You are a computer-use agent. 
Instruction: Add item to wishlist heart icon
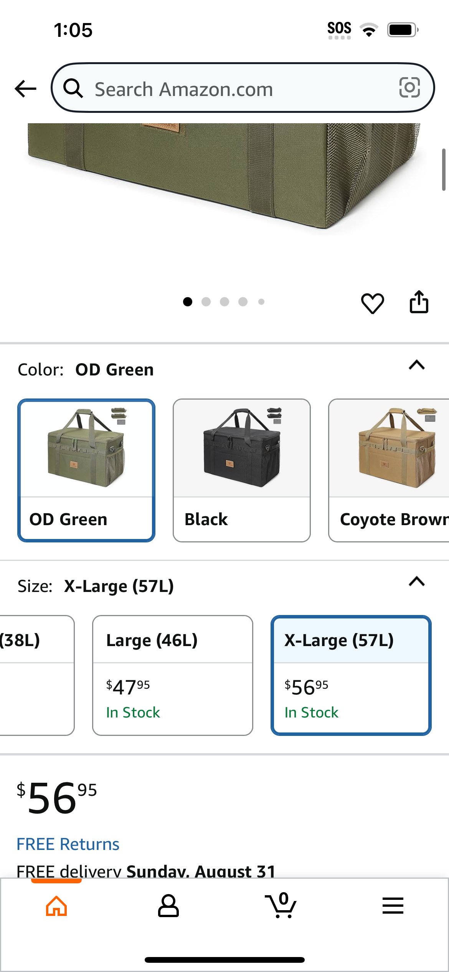point(372,303)
